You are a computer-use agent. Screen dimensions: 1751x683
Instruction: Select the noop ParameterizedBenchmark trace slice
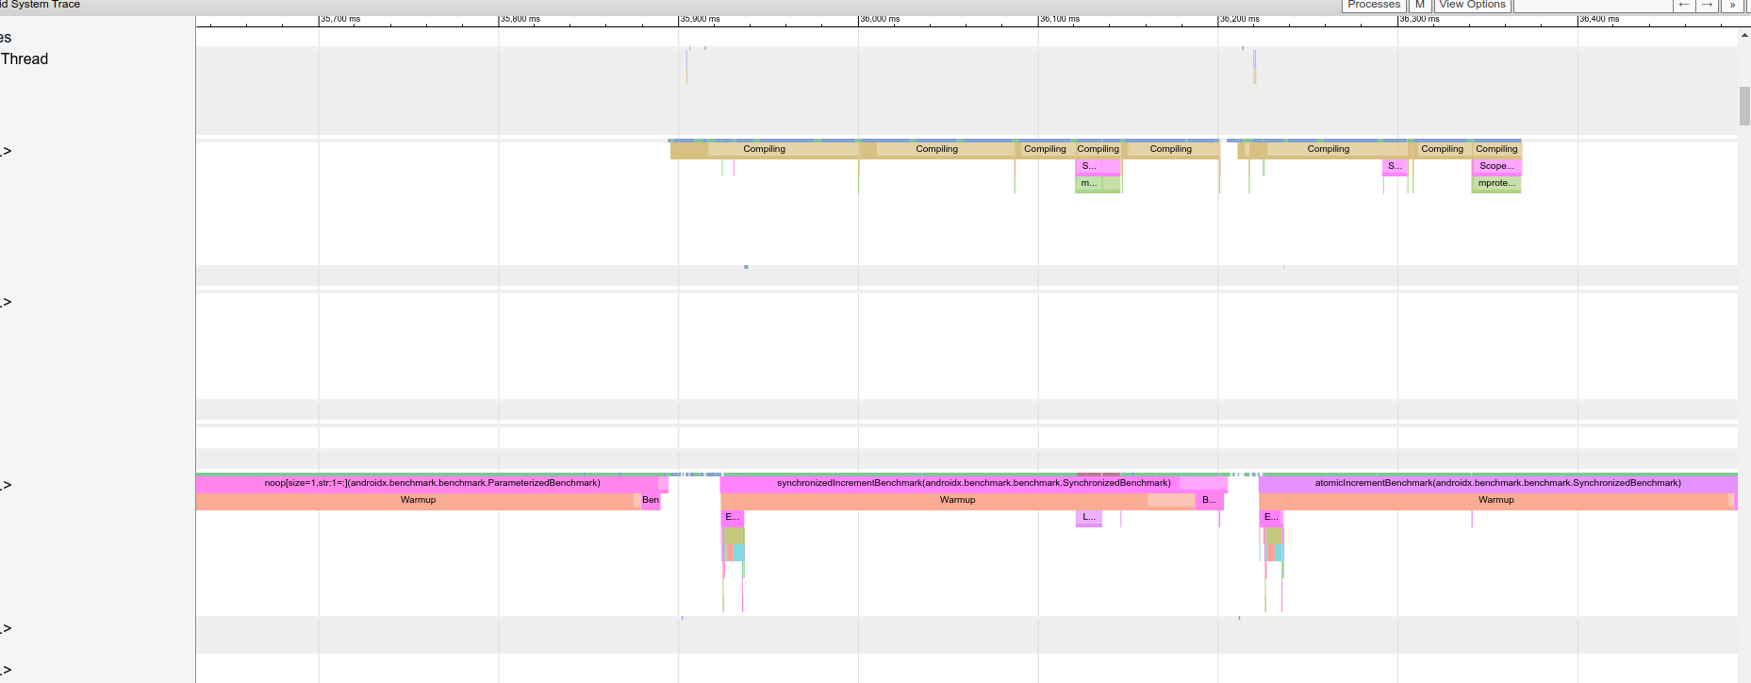[431, 483]
